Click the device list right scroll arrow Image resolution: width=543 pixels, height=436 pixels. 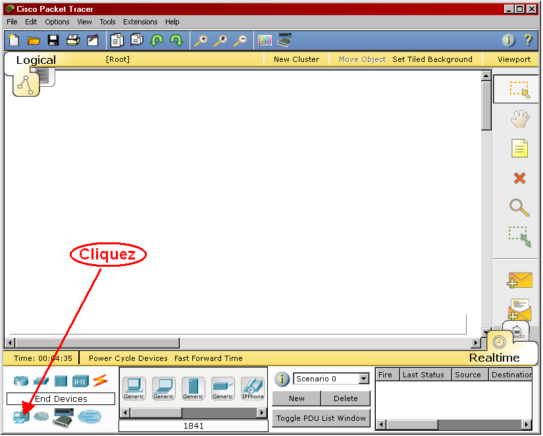click(262, 413)
